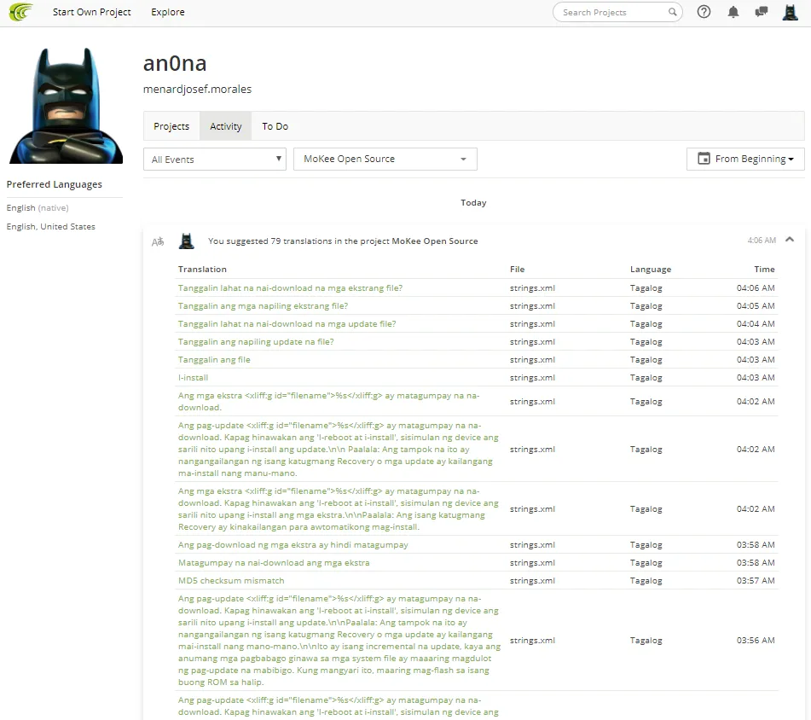Click the File column header
This screenshot has height=720, width=811.
tap(518, 270)
